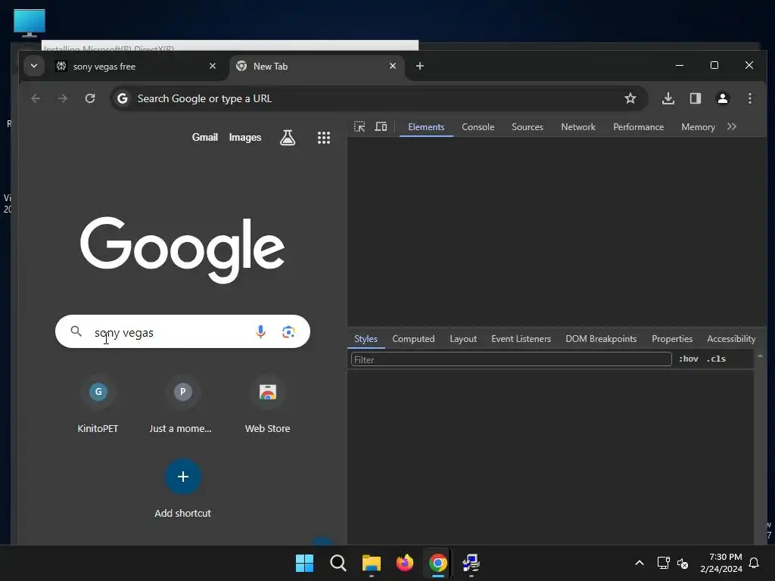This screenshot has height=581, width=775.
Task: Open the Chrome tab search dropdown
Action: (x=33, y=66)
